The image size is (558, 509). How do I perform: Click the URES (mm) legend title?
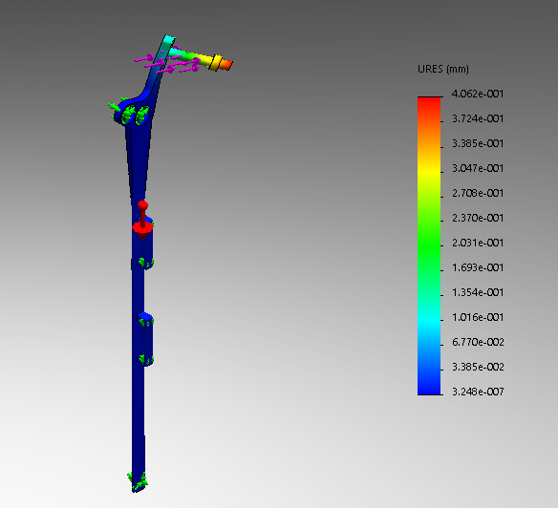[443, 69]
